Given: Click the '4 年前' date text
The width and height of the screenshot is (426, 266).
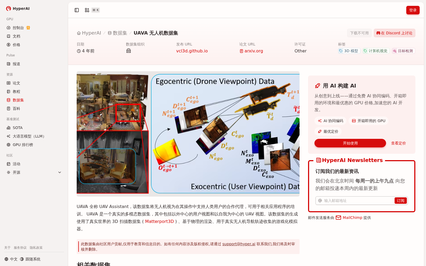Looking at the screenshot, I should 88,51.
